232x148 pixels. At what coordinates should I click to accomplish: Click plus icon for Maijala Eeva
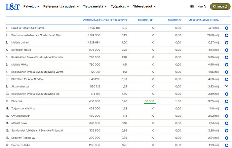[227, 123]
